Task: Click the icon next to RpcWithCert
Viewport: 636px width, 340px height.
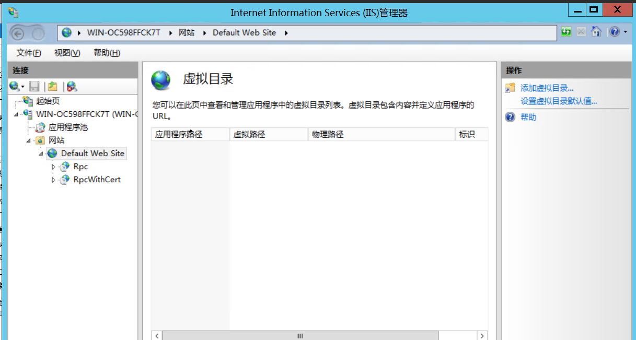Action: (x=65, y=180)
